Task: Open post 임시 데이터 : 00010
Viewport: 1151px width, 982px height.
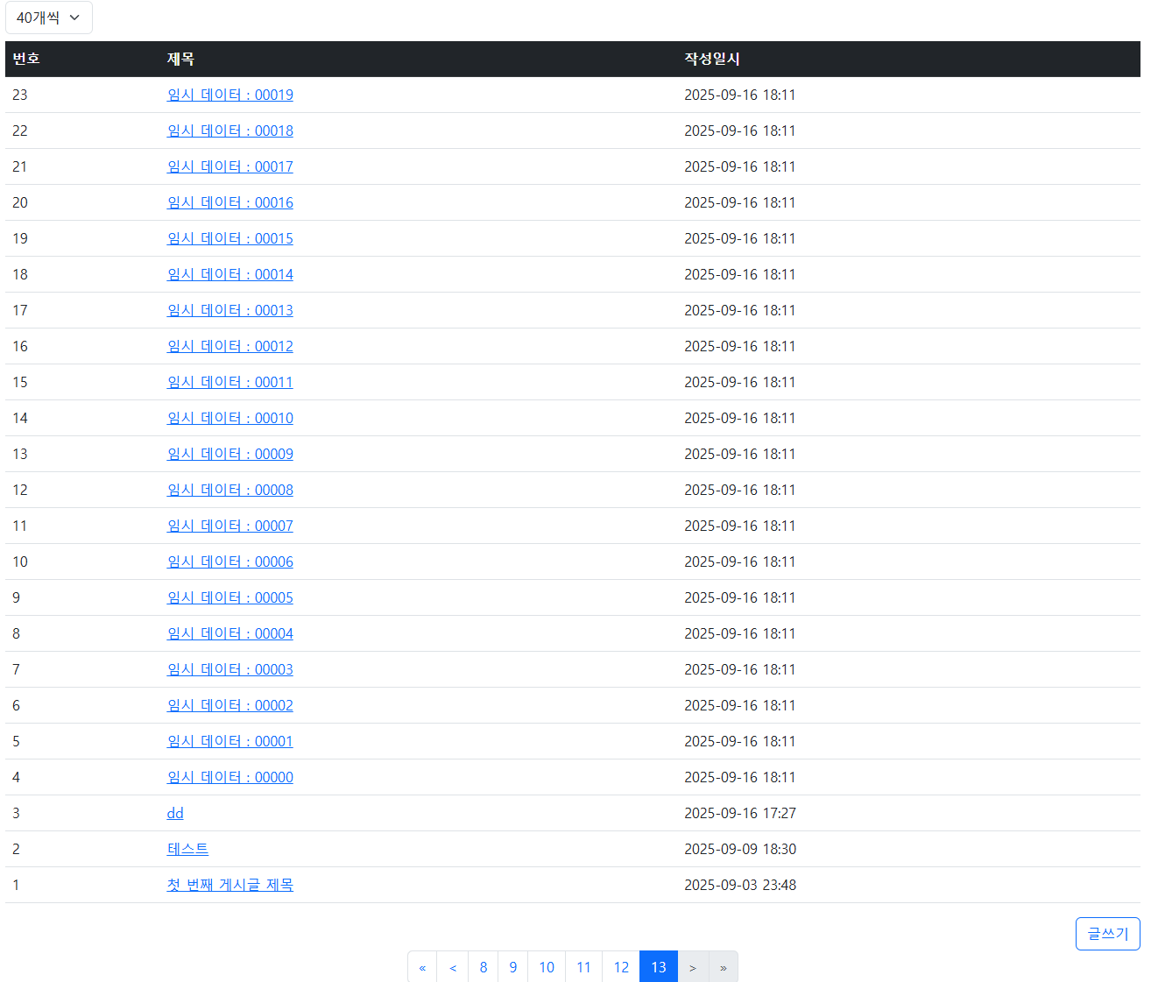Action: tap(230, 418)
